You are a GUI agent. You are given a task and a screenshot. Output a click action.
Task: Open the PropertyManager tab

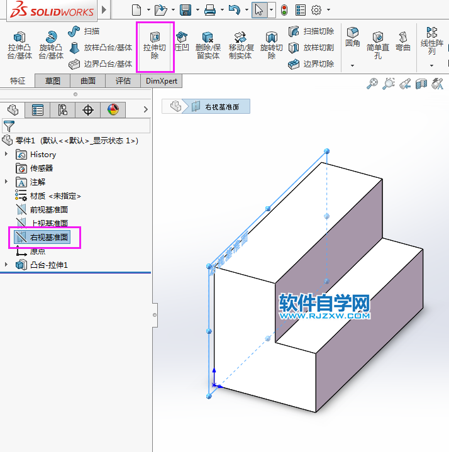(38, 110)
